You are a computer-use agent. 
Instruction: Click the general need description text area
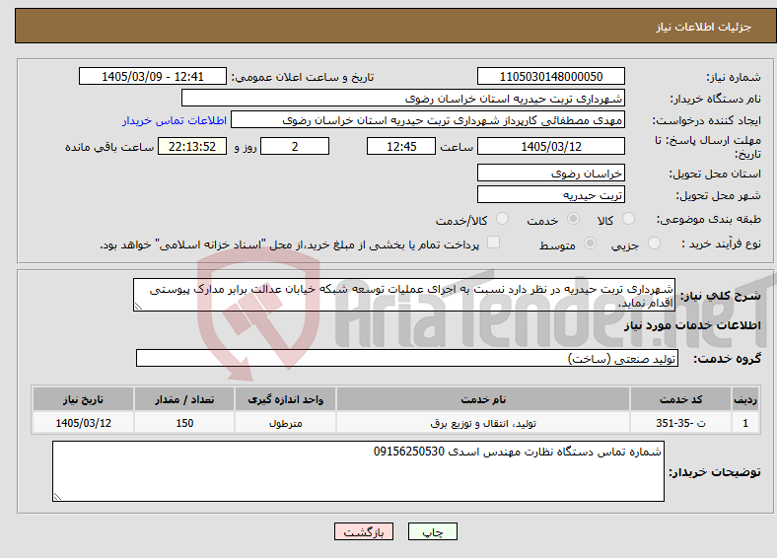coord(404,295)
